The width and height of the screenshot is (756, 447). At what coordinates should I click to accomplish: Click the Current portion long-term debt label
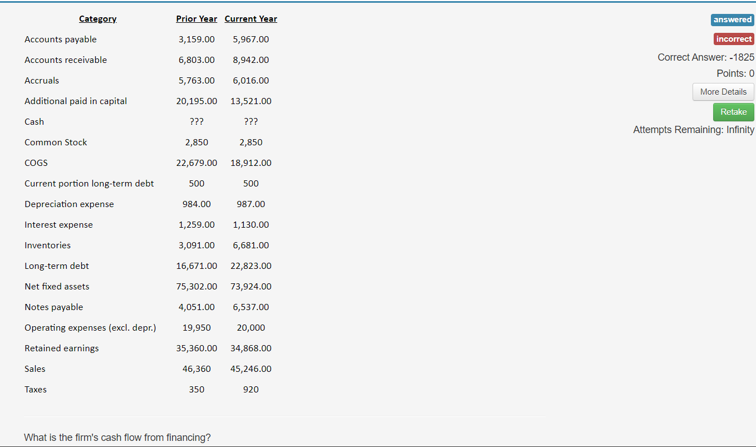(89, 184)
